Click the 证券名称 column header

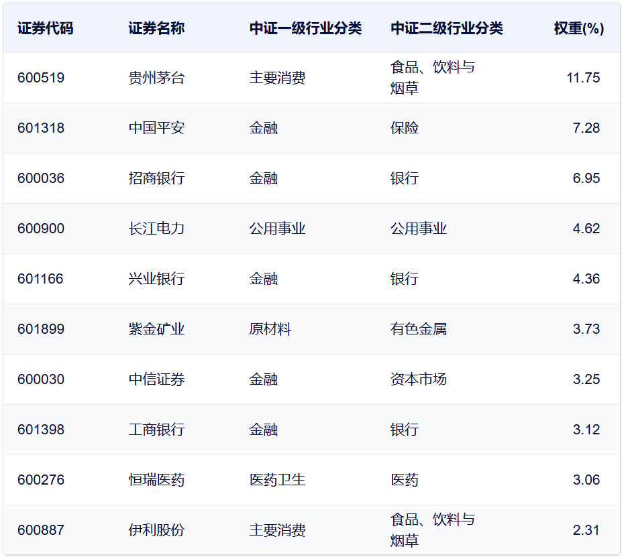pos(156,28)
